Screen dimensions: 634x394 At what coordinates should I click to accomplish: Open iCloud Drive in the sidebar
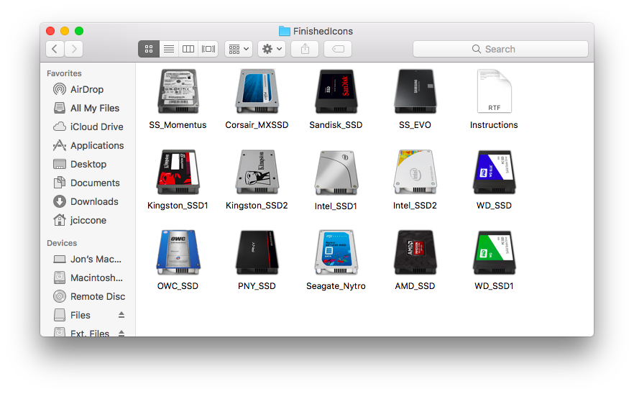(x=87, y=127)
